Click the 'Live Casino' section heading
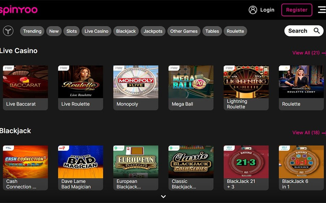This screenshot has height=203, width=326. (x=19, y=51)
